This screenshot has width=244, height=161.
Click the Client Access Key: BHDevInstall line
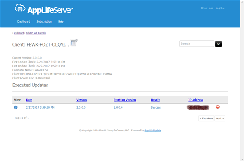pos(31,78)
